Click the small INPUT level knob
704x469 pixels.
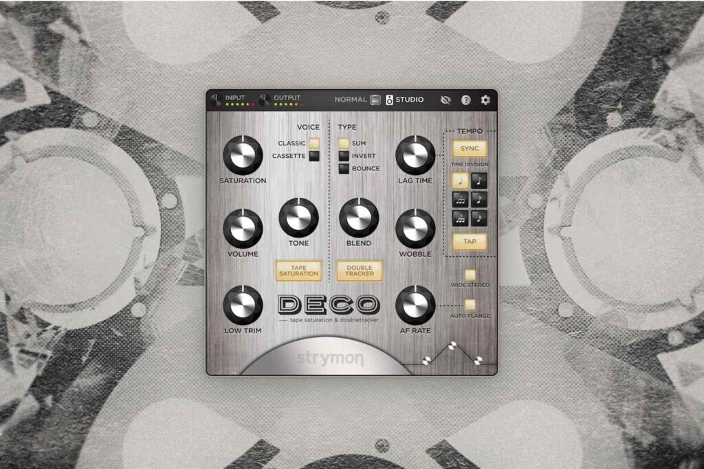click(x=216, y=100)
